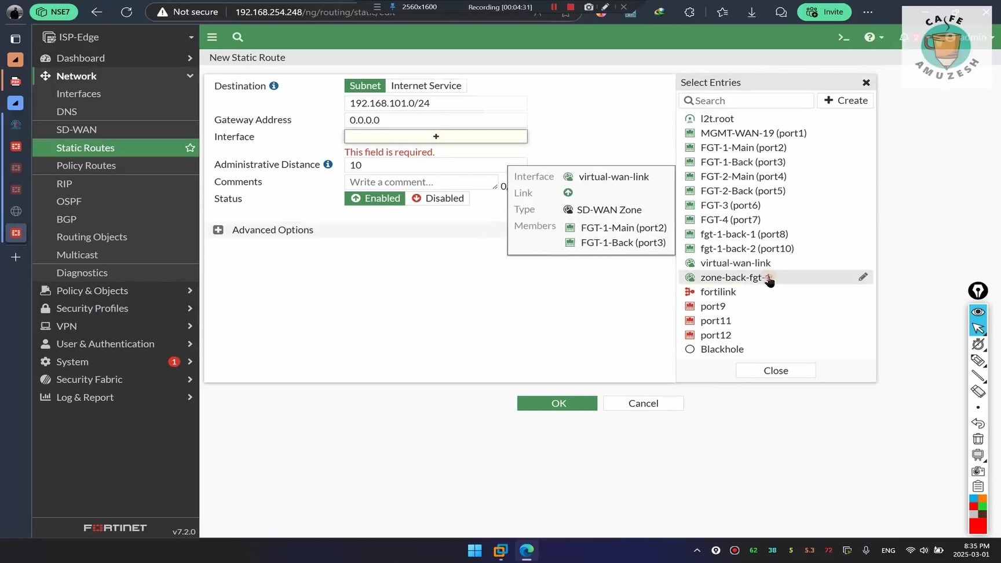Open the search magnifier in green header
This screenshot has height=563, width=1001.
238,37
